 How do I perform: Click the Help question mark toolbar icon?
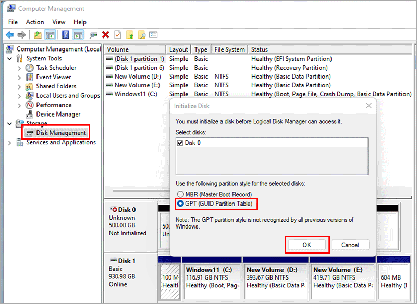pyautogui.click(x=65, y=35)
